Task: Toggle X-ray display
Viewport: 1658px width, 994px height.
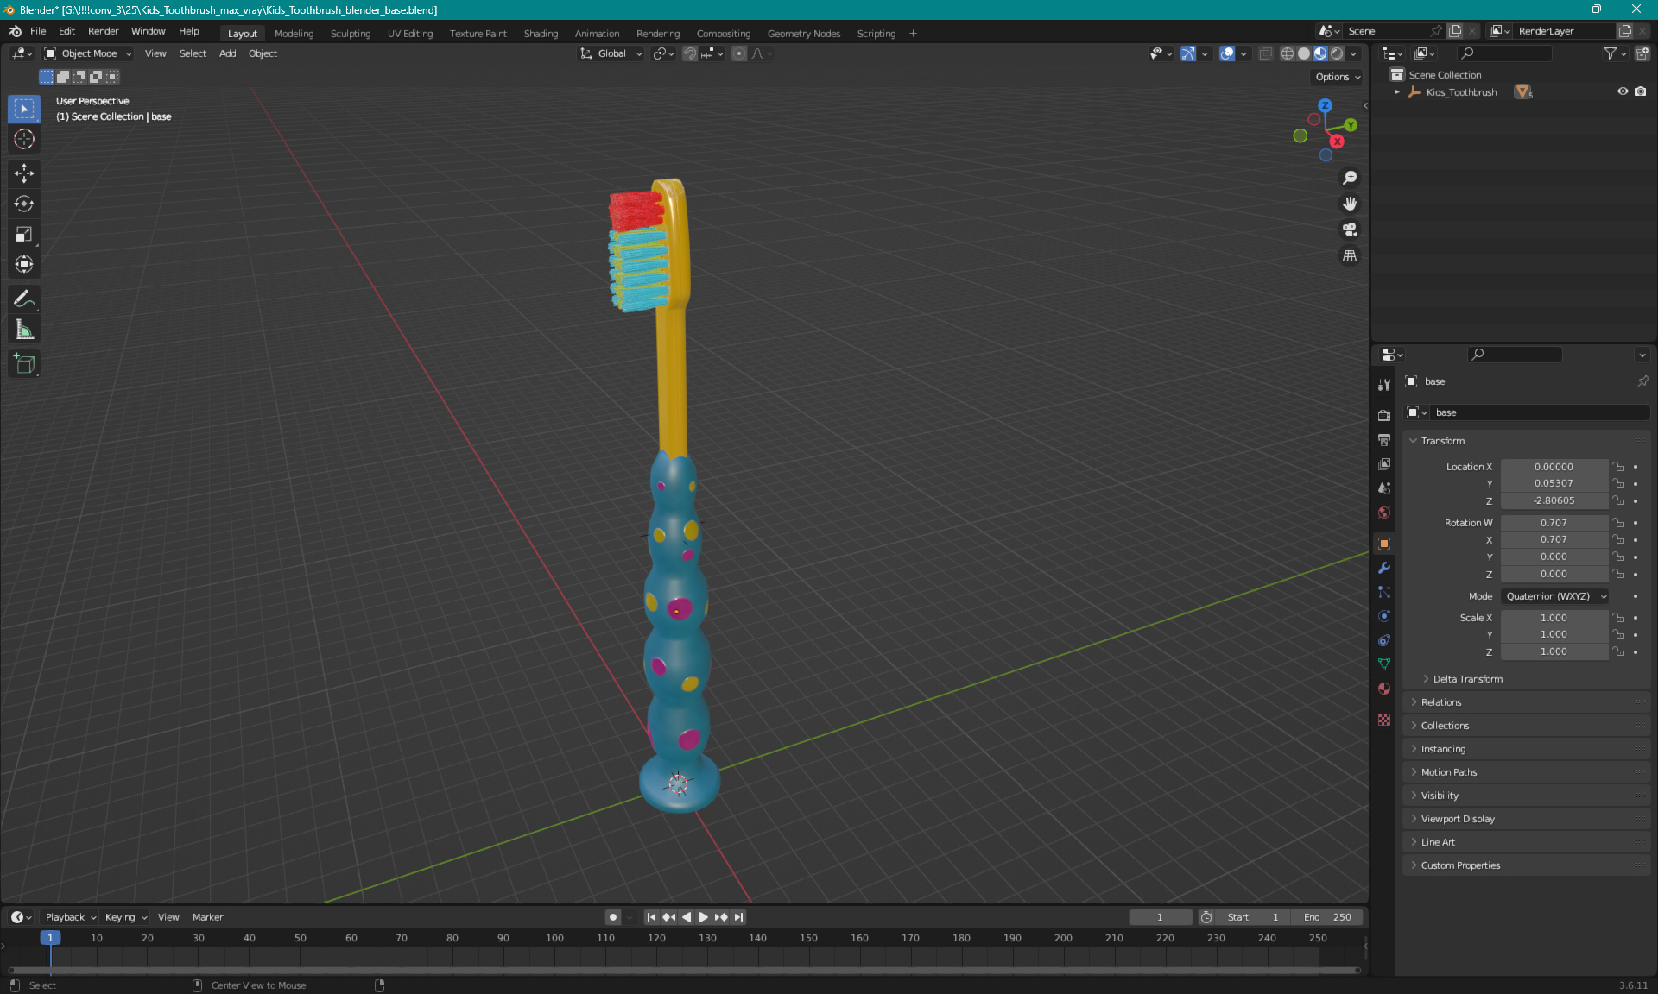Action: pos(1265,53)
